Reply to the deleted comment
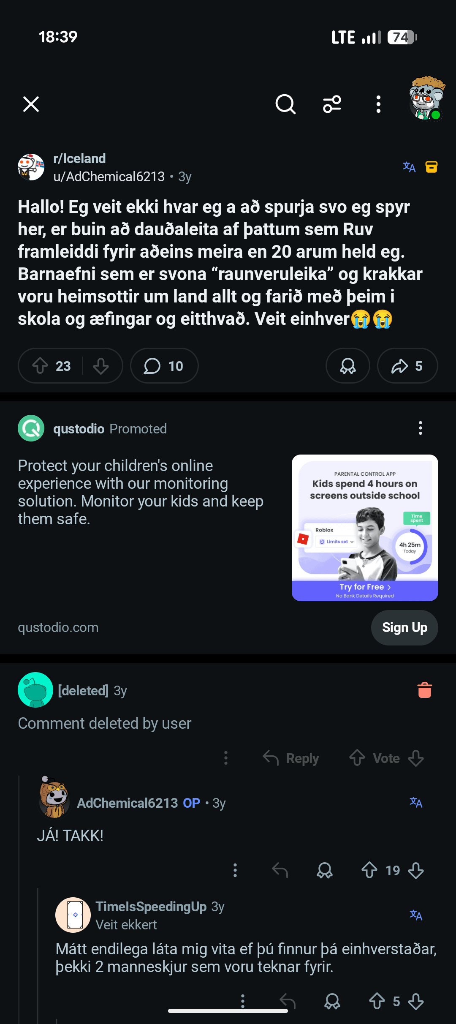456x1024 pixels. pos(291,758)
